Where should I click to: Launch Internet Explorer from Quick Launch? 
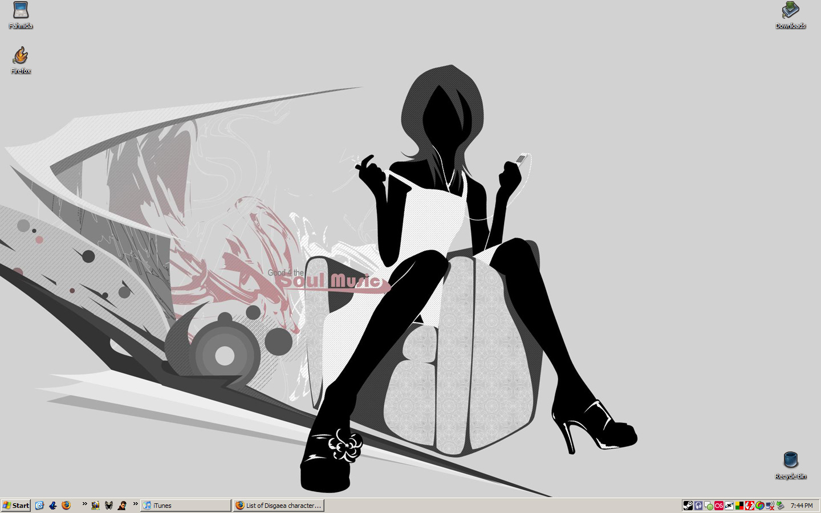coord(39,505)
